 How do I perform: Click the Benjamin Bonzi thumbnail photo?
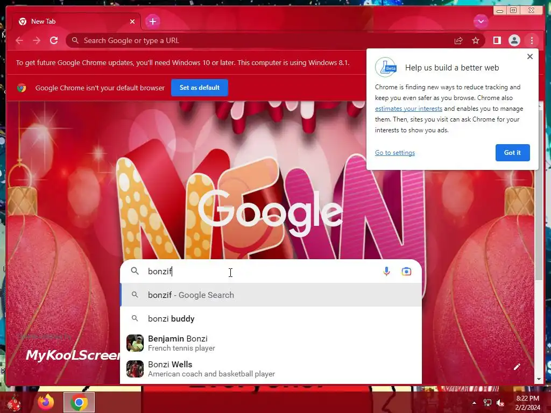[x=135, y=343]
